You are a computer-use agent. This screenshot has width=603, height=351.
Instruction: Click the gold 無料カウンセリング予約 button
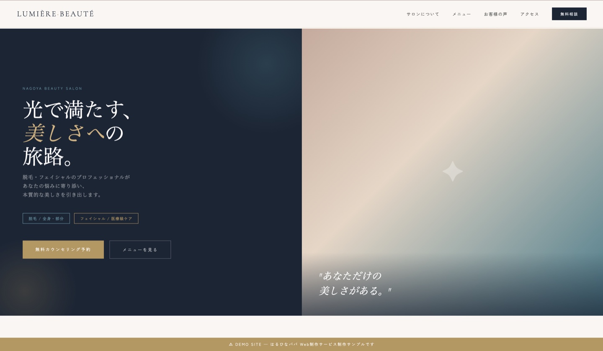(63, 249)
